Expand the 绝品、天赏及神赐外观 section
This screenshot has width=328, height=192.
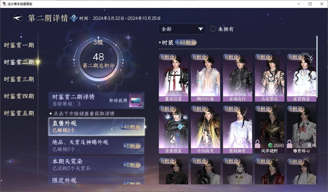pos(96,146)
